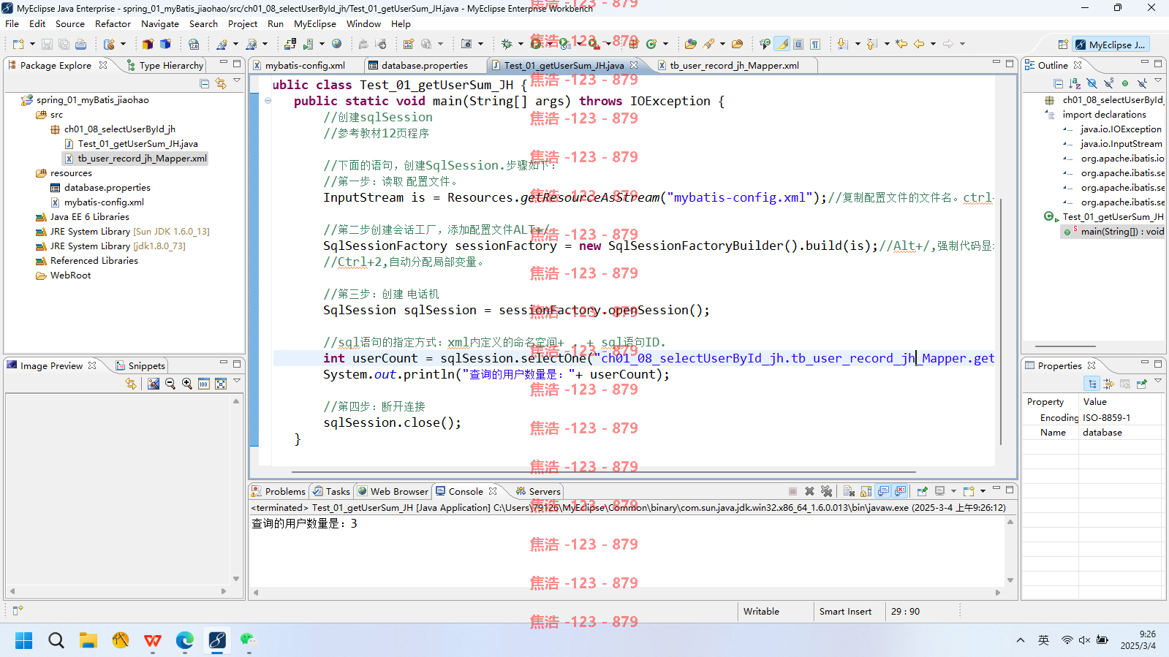Click Pin Console icon
Screen dimensions: 1169x657
click(x=922, y=491)
